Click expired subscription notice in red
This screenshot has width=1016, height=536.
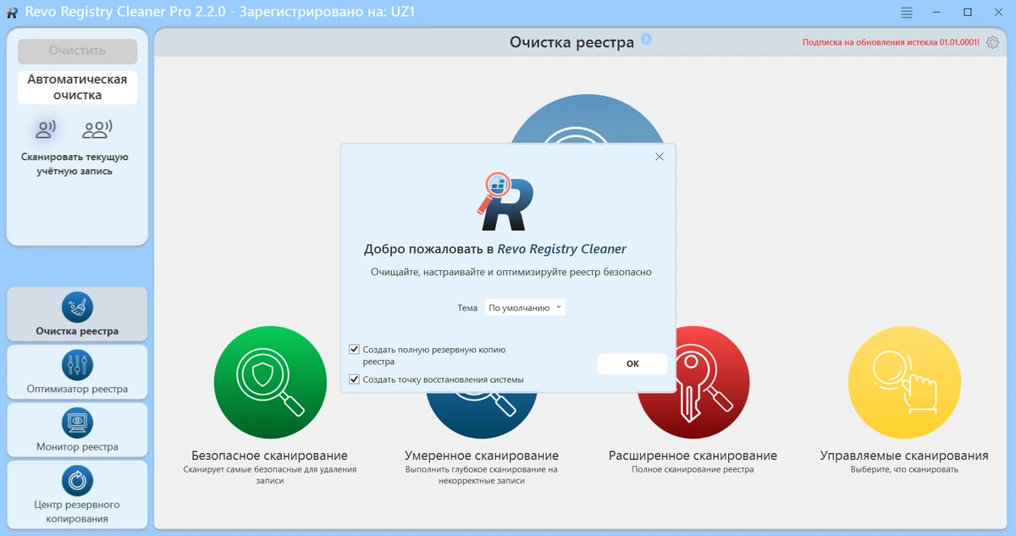(890, 42)
